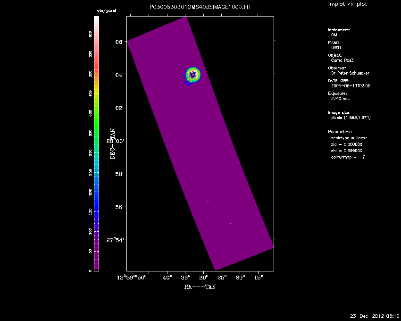Screen dimensions: 401x321
Task: Click the declination tick label 56'
Action: (119, 207)
